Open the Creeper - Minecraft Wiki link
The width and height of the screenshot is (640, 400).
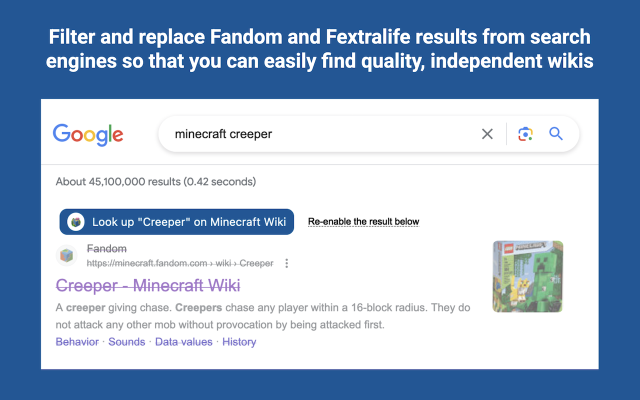point(147,285)
